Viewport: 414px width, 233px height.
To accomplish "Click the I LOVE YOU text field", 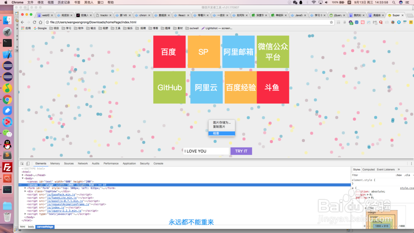I will pyautogui.click(x=206, y=151).
